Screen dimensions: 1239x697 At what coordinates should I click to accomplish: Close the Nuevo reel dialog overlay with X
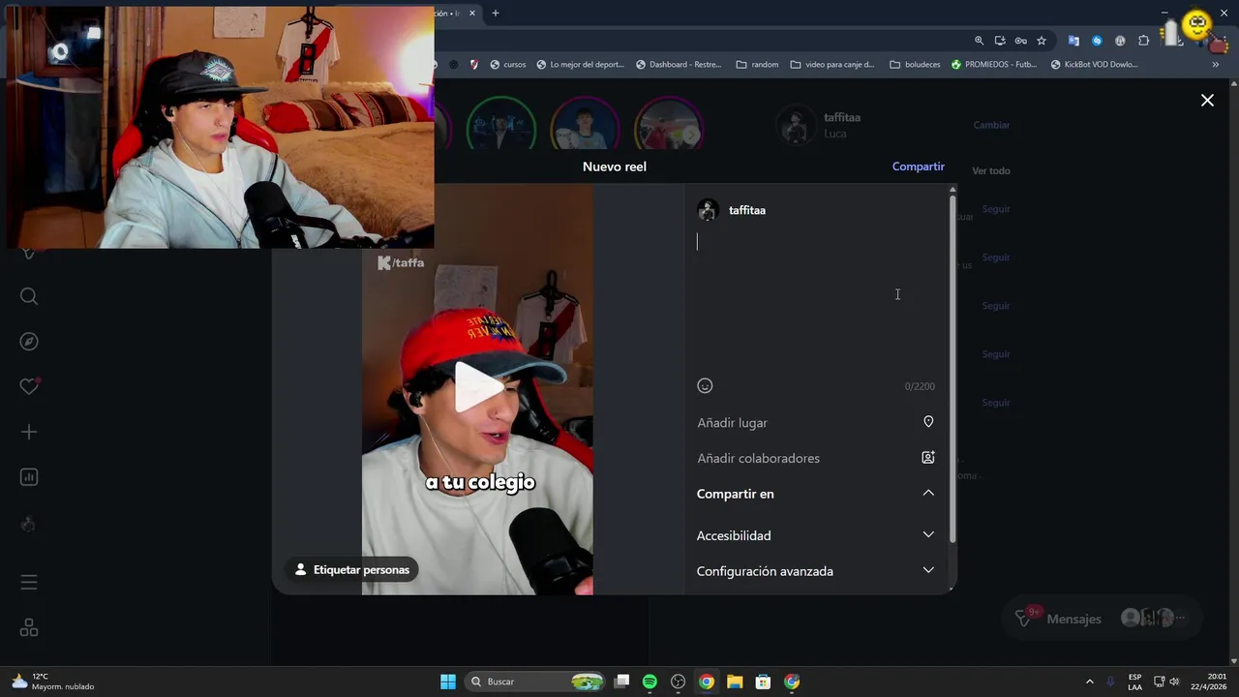pyautogui.click(x=1207, y=100)
